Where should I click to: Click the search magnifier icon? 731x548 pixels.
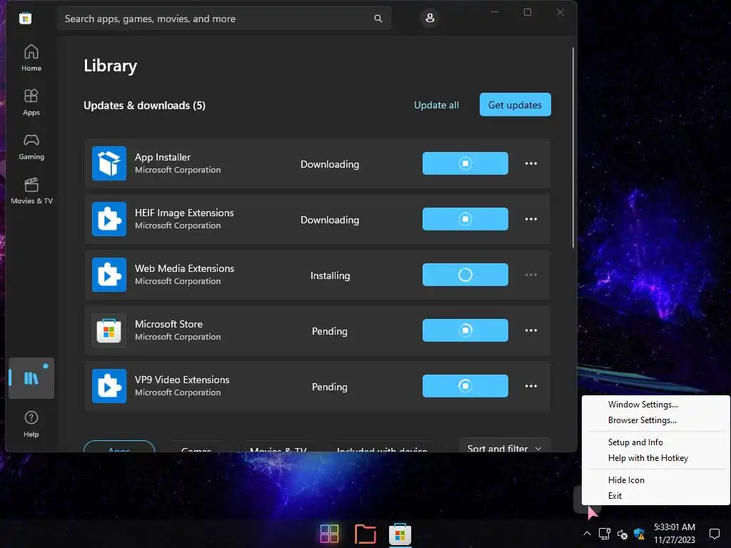tap(378, 19)
